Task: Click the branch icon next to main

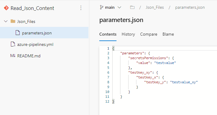Action: 101,7
